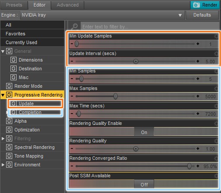
Task: Switch to the Presets tab
Action: click(x=14, y=5)
